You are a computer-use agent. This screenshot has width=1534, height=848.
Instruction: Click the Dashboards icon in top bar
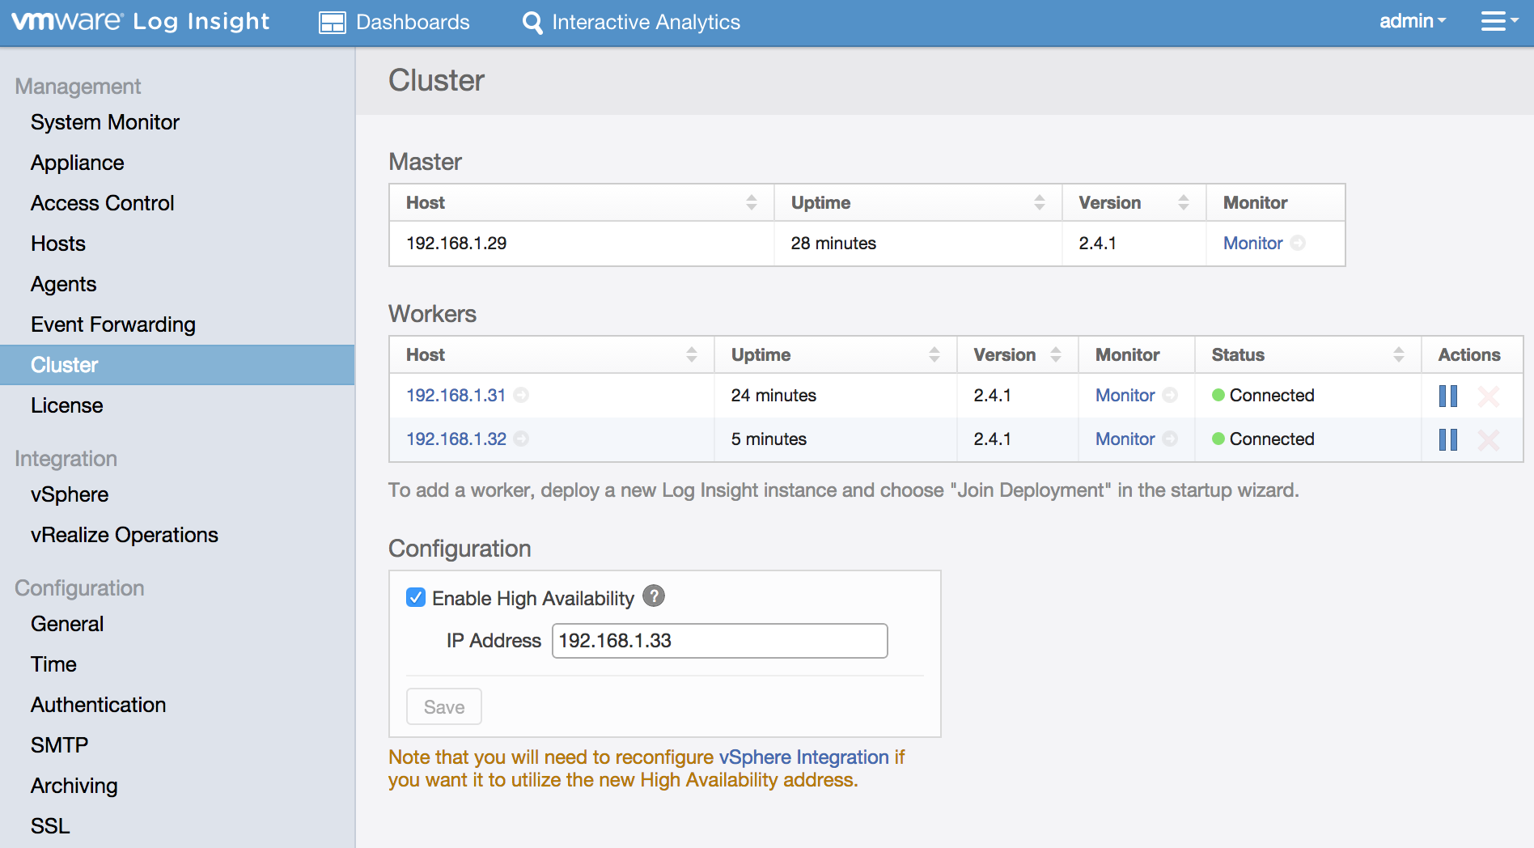pyautogui.click(x=332, y=23)
